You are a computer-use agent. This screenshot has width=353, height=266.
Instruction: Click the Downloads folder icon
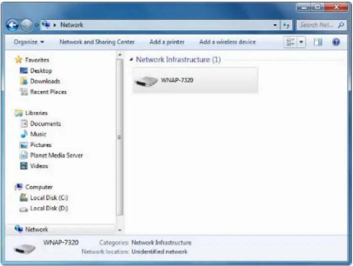(24, 81)
